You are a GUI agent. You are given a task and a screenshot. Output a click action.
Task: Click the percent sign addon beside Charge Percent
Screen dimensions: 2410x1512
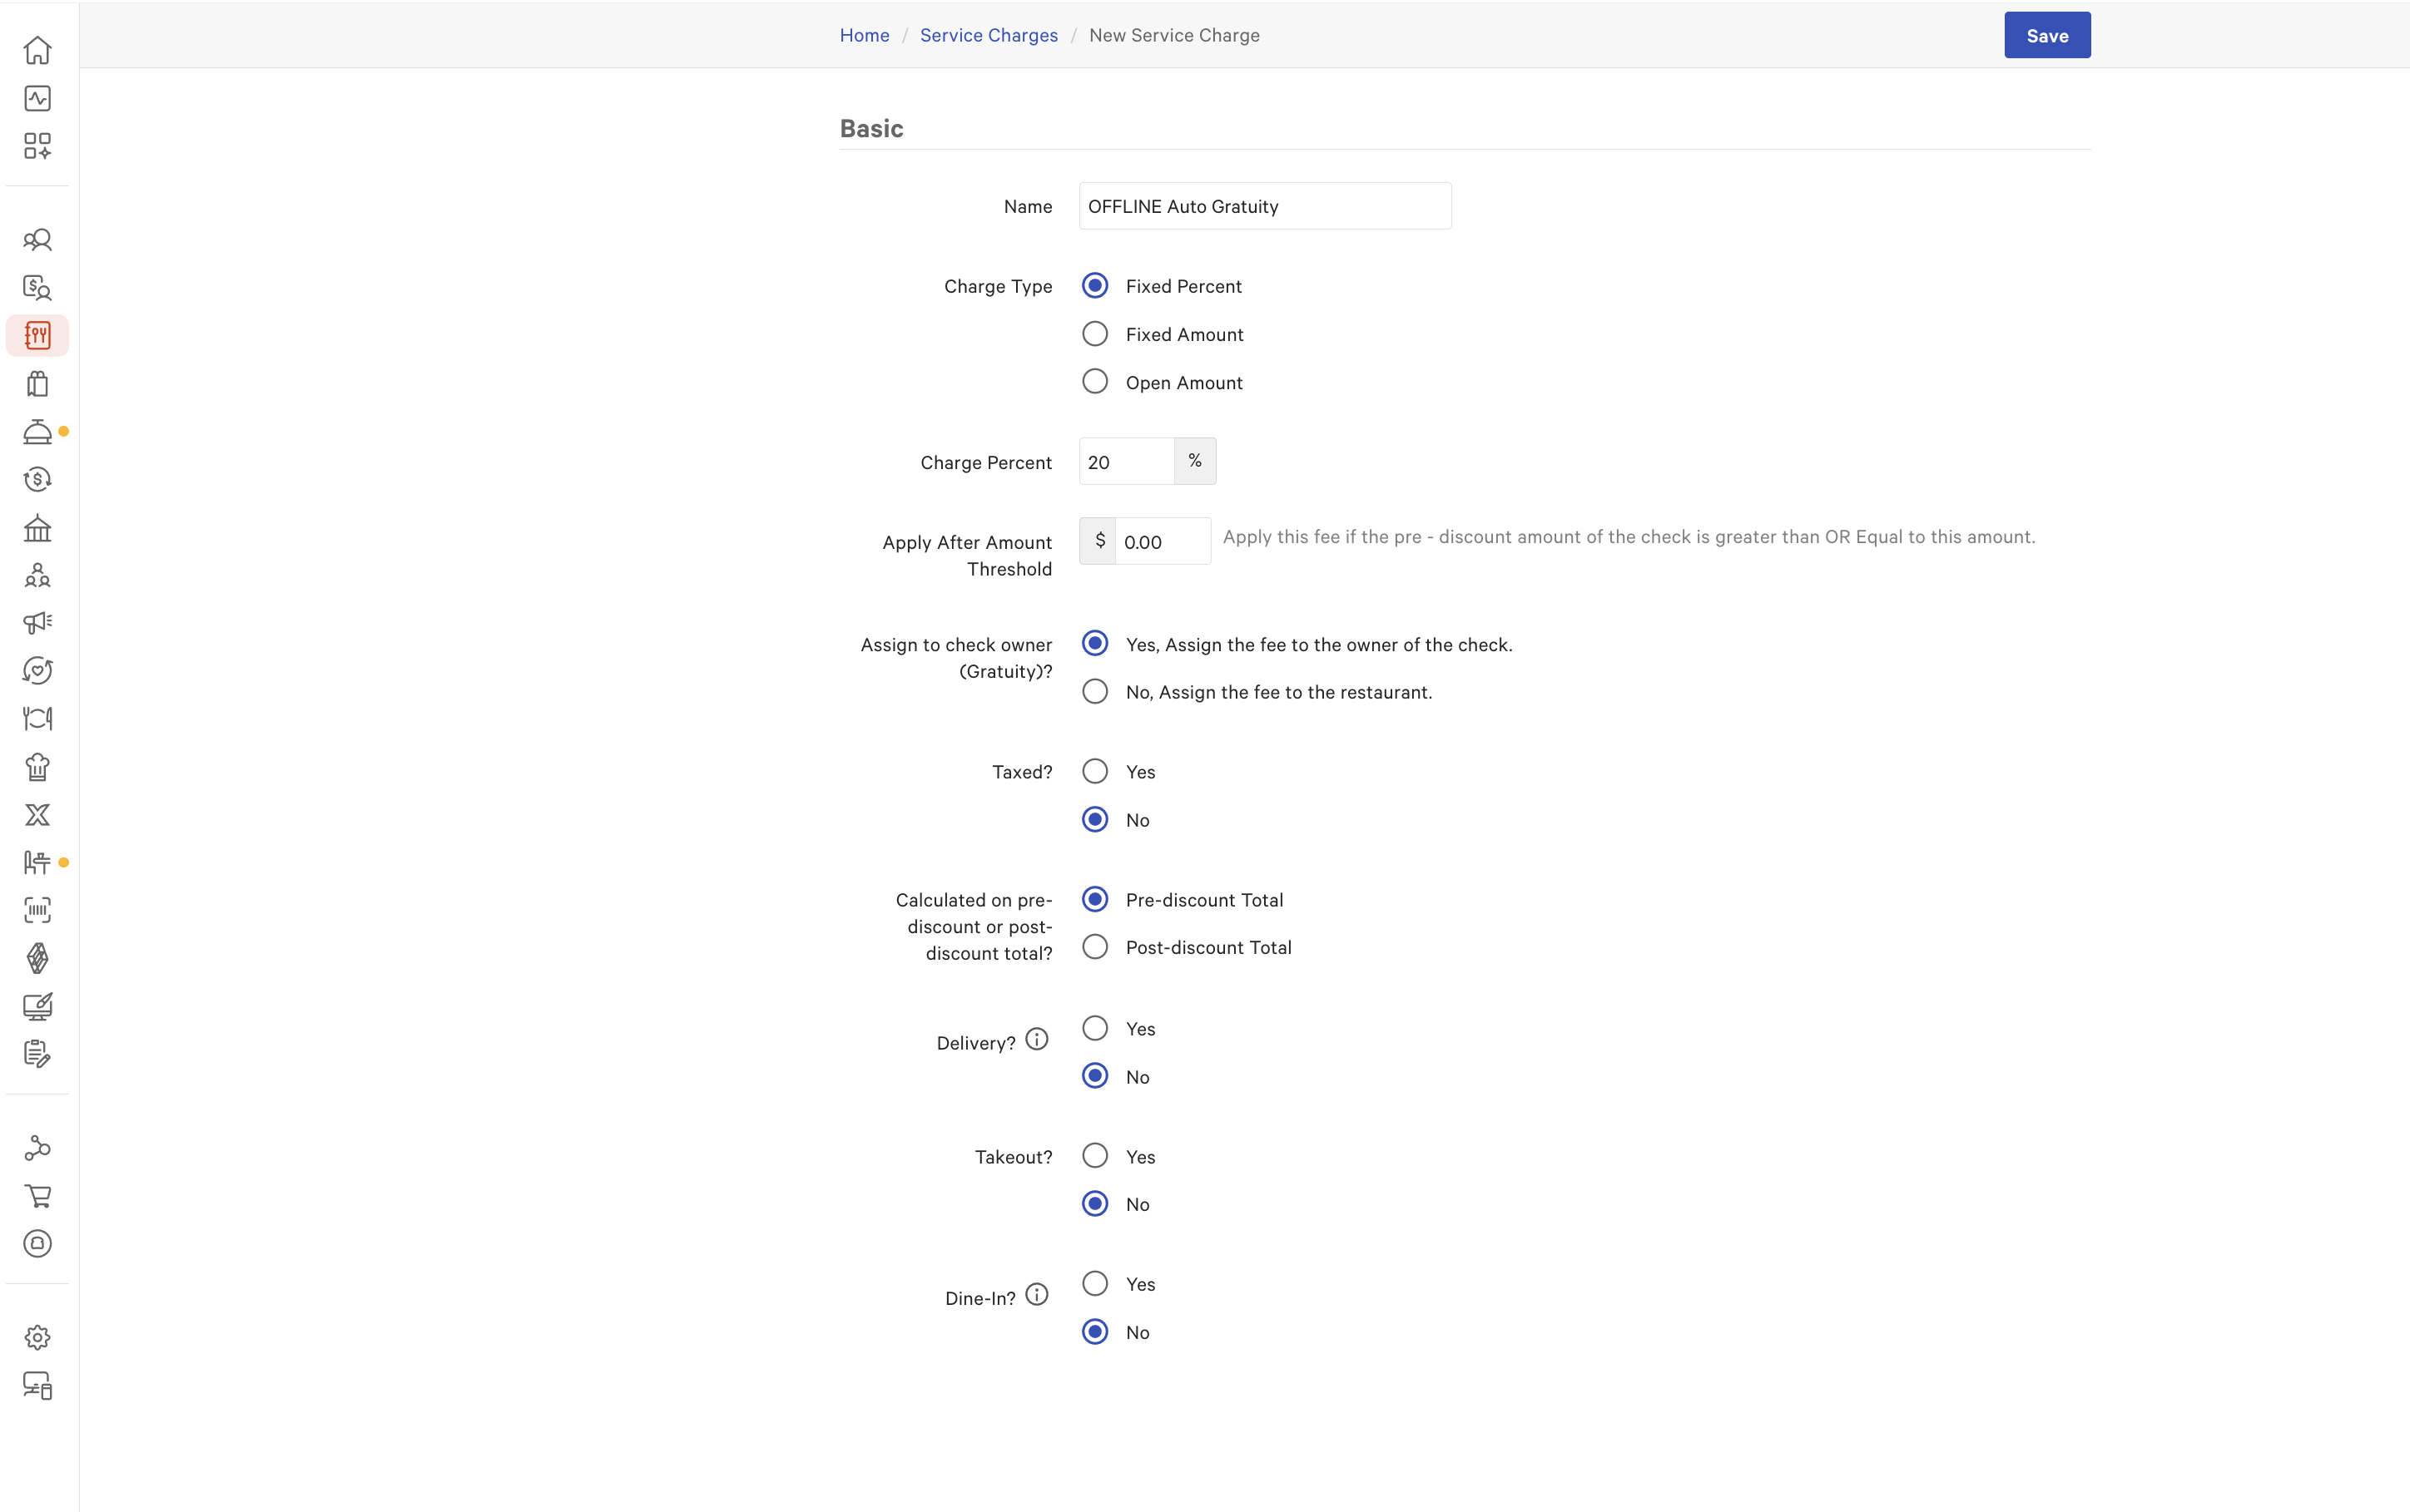pyautogui.click(x=1196, y=461)
